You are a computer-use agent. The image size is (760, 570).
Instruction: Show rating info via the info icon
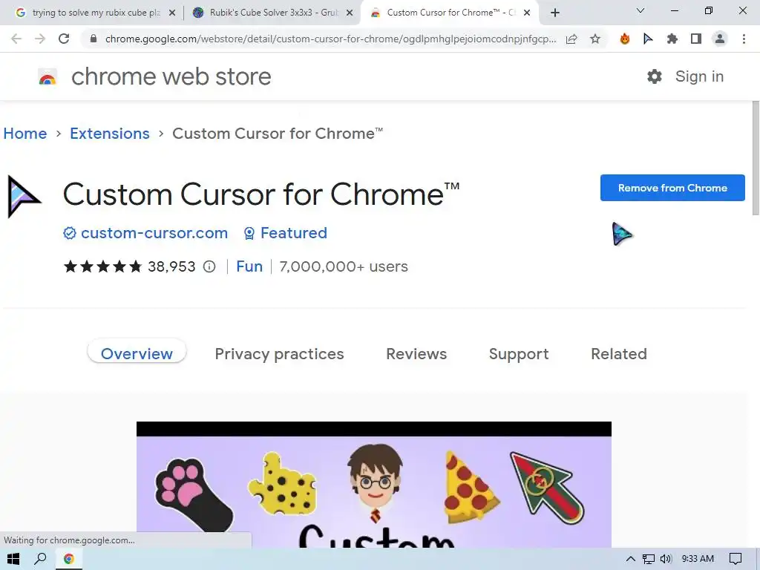point(209,266)
